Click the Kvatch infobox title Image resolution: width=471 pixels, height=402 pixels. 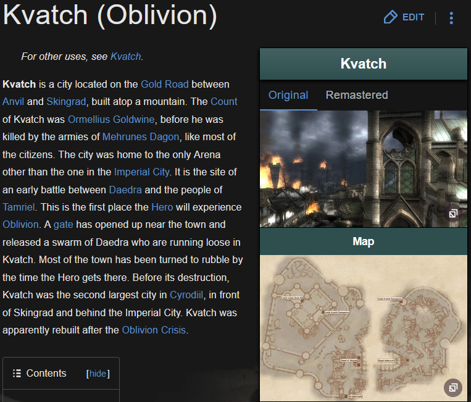point(364,64)
